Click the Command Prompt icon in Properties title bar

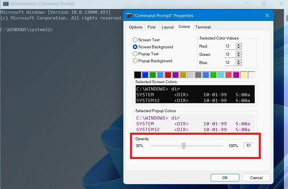[x=129, y=16]
